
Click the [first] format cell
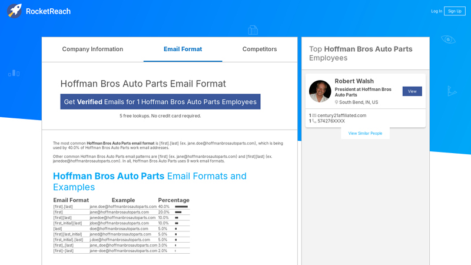tap(58, 212)
